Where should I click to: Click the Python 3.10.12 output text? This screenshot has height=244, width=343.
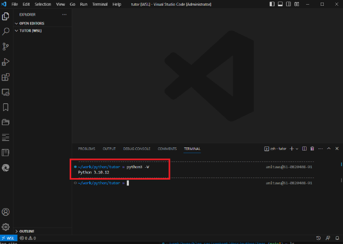tap(94, 172)
